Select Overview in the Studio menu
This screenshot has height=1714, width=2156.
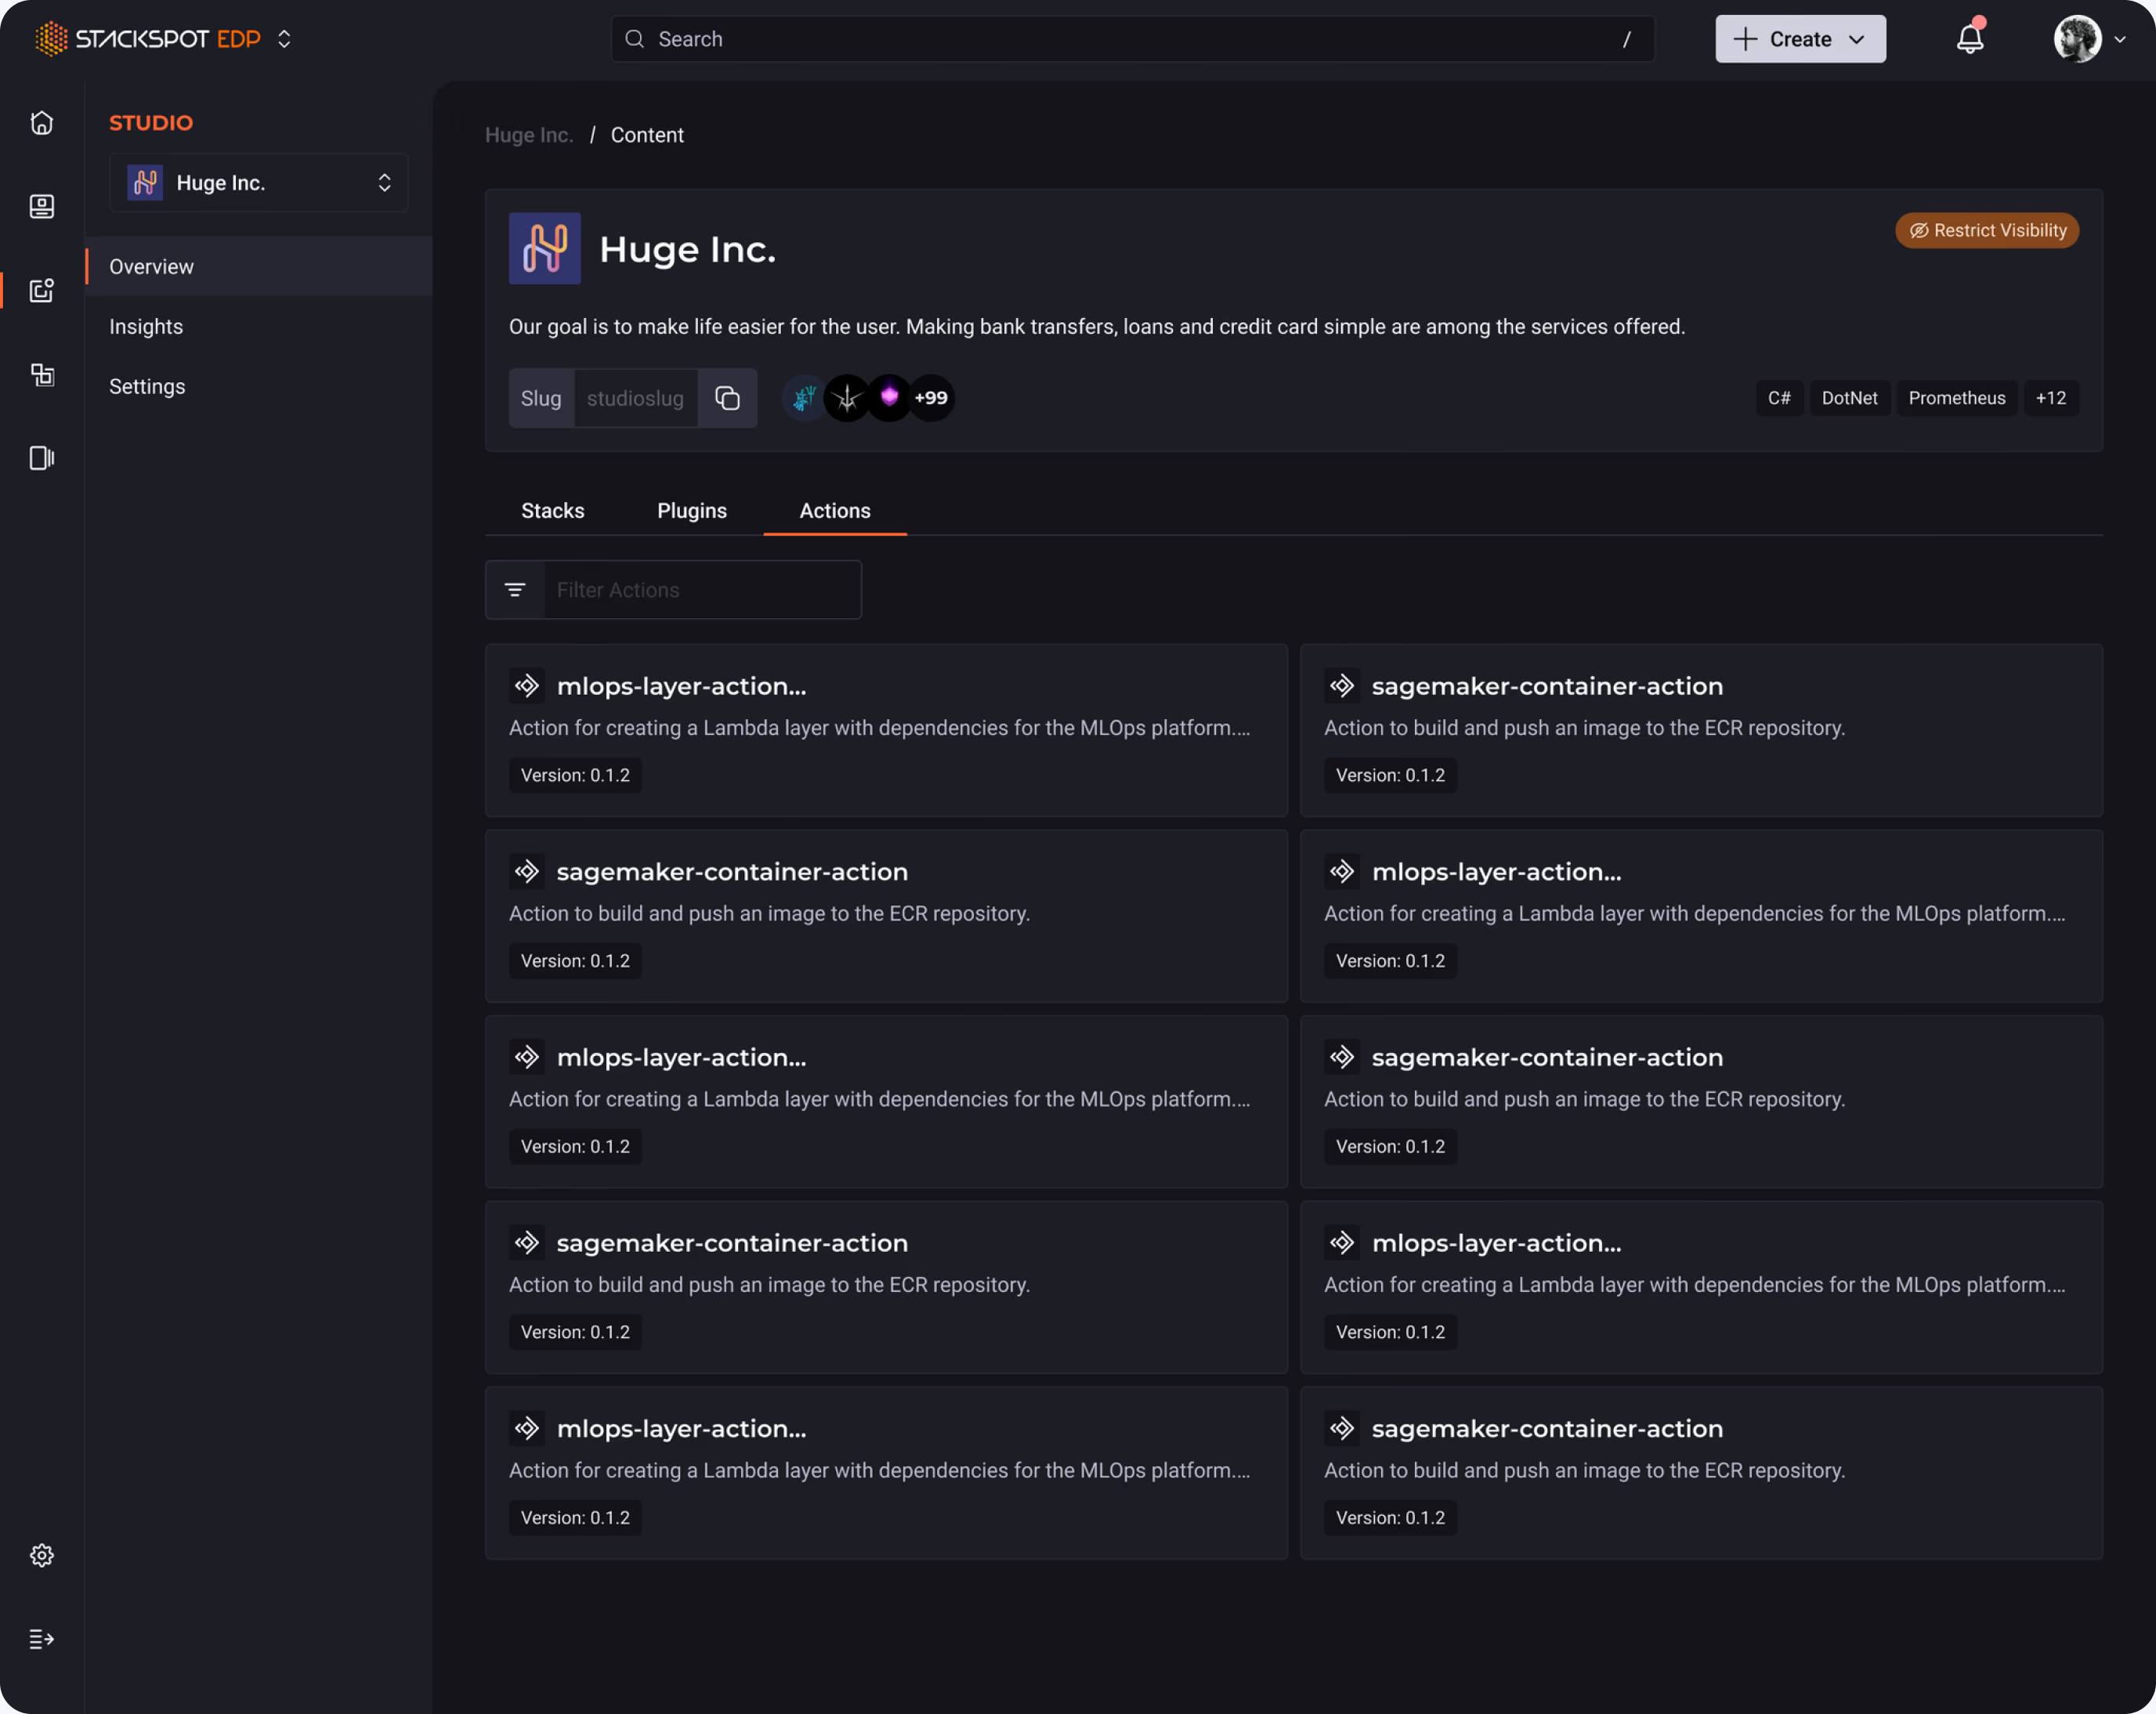(x=258, y=267)
